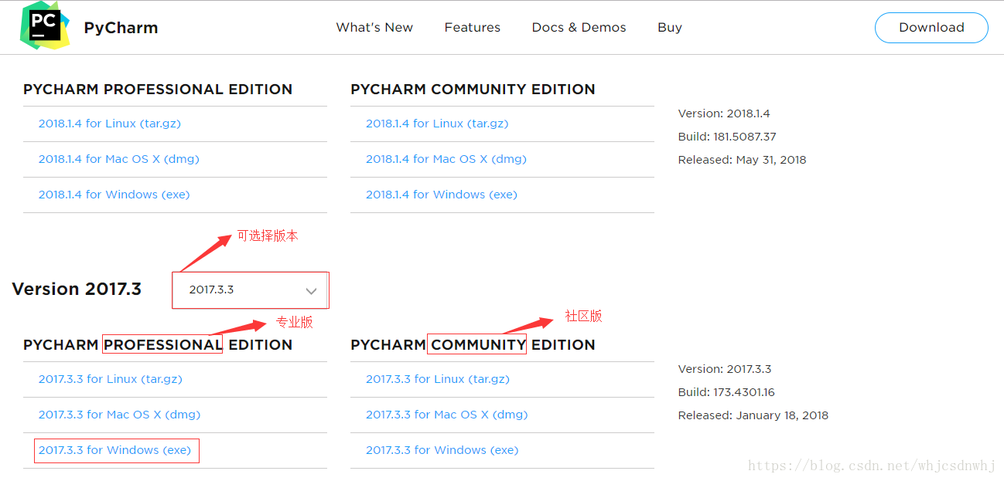
Task: Download Professional 2018.1.4 for Mac OS X
Action: coord(119,159)
